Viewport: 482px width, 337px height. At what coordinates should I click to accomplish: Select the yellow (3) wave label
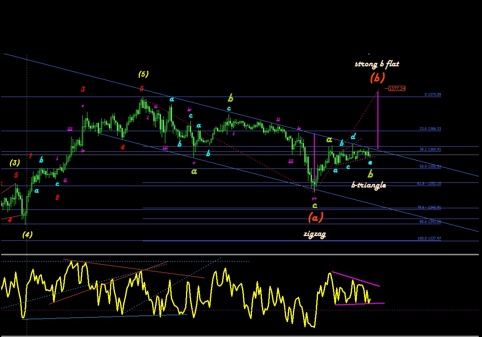coord(15,163)
